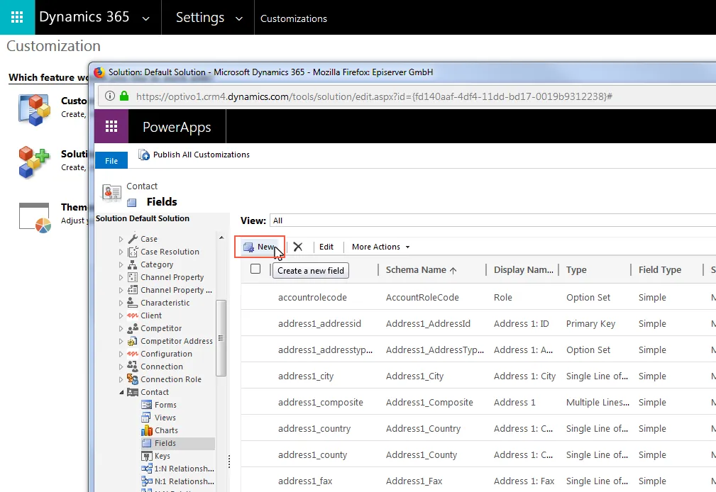Click the Themes icon in background page
This screenshot has width=716, height=492.
[x=35, y=218]
